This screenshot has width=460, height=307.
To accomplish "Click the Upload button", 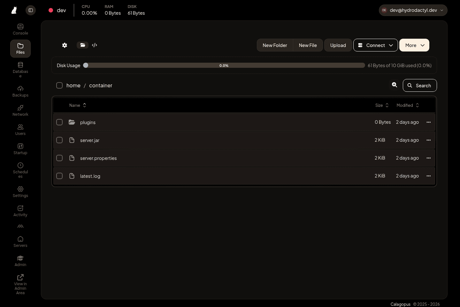I will coord(338,45).
